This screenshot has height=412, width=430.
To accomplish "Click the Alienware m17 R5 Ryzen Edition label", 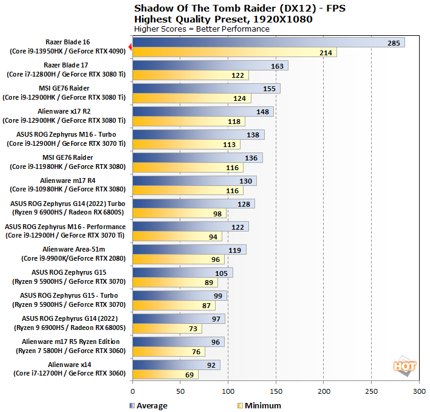I will coord(70,342).
